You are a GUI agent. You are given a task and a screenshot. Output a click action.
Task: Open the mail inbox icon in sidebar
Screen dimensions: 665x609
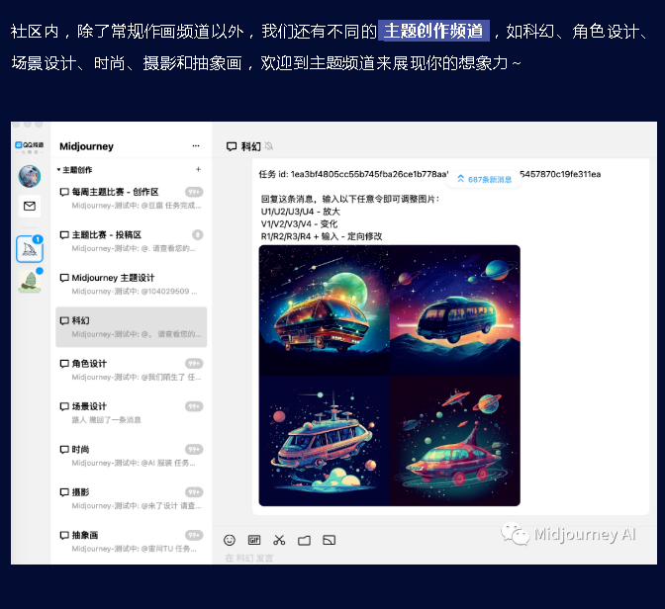30,206
